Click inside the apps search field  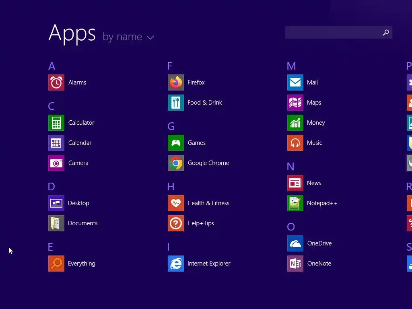coord(338,32)
